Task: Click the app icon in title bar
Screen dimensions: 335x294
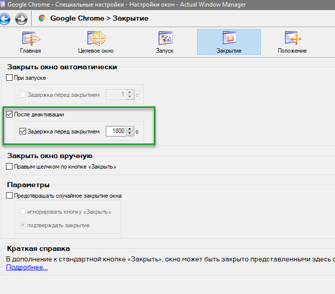Action: pos(2,5)
